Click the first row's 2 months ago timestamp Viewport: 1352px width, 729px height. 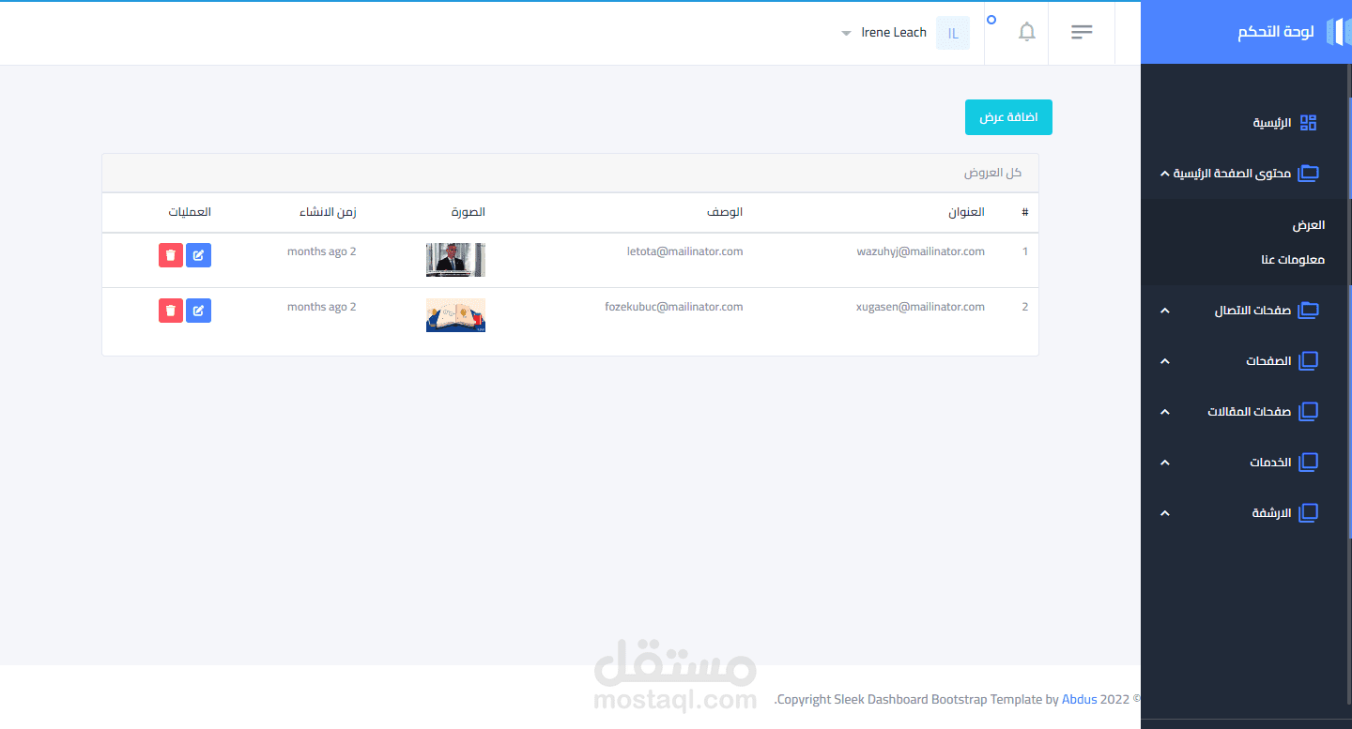[321, 251]
